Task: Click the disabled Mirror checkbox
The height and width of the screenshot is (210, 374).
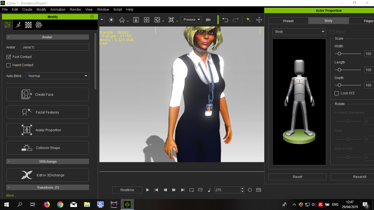Action: [x=332, y=32]
